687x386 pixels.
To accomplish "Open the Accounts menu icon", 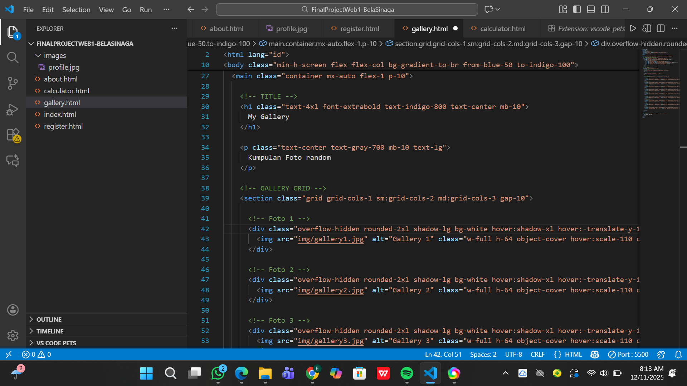I will 13,310.
